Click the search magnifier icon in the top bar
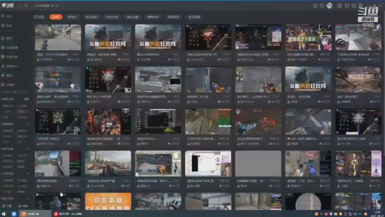The height and width of the screenshot is (217, 385). click(56, 6)
